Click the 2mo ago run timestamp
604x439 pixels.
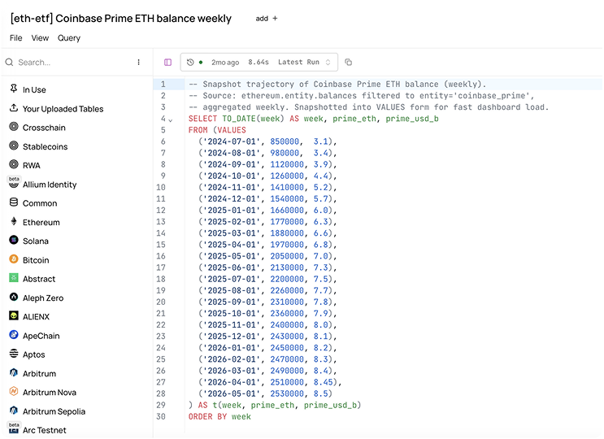tap(225, 63)
